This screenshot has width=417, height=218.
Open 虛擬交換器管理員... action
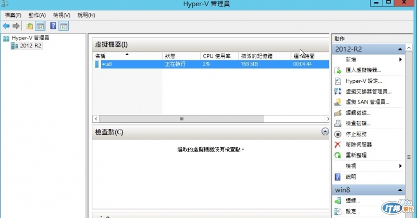point(369,92)
